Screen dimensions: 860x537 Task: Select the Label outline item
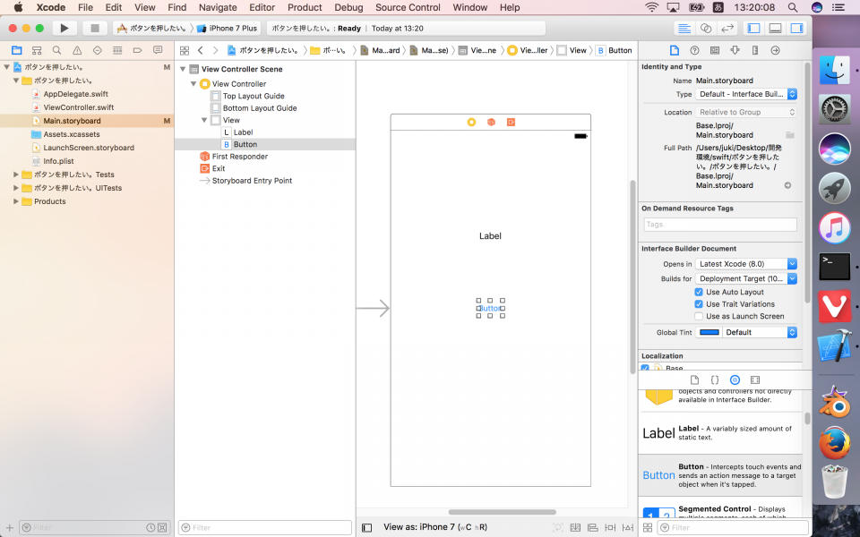point(243,132)
